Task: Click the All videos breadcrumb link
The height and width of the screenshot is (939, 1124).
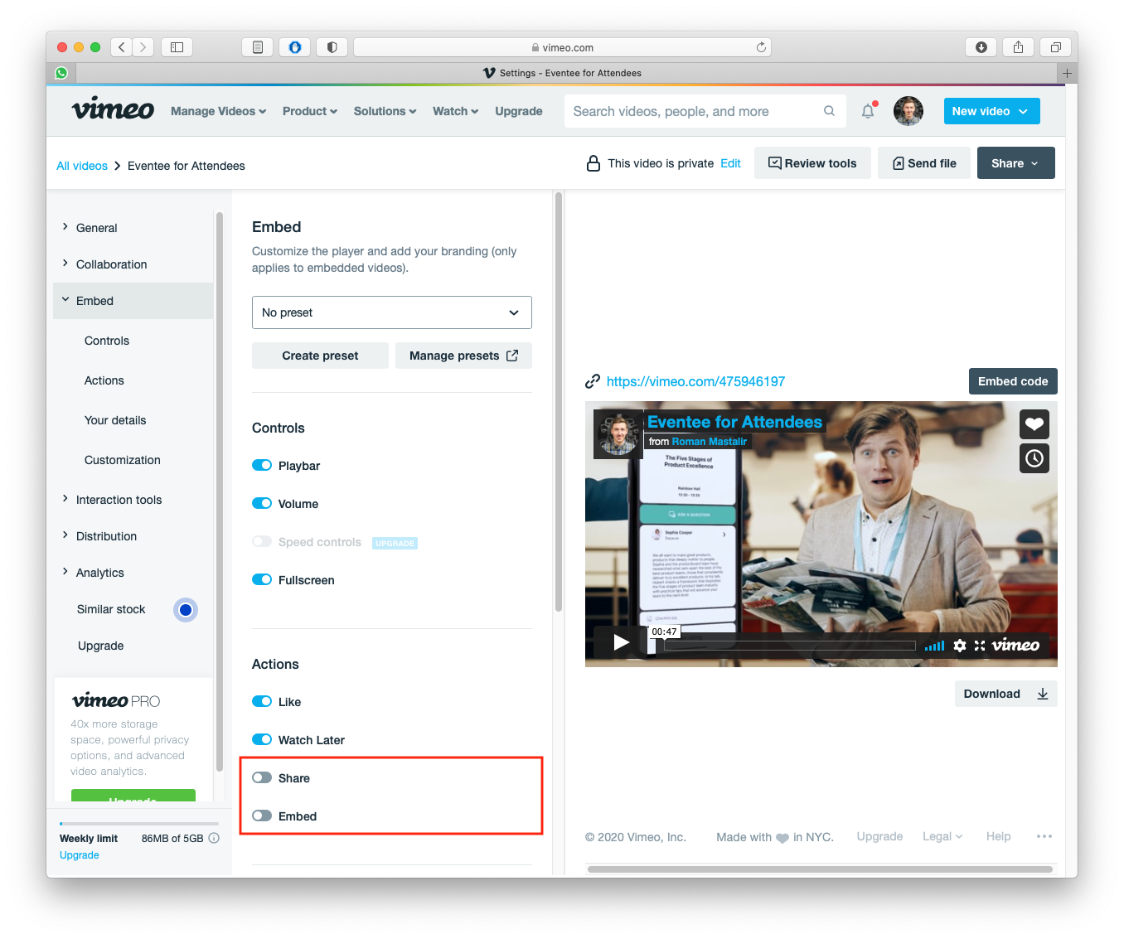Action: (82, 166)
